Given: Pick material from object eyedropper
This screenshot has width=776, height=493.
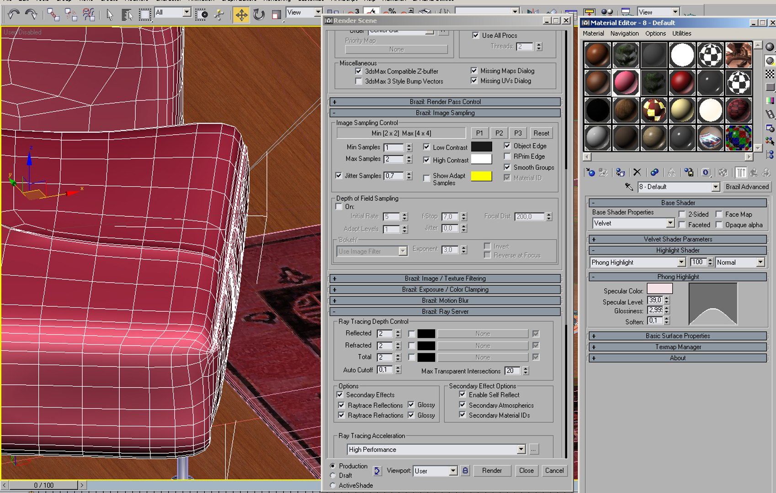Looking at the screenshot, I should [x=629, y=187].
